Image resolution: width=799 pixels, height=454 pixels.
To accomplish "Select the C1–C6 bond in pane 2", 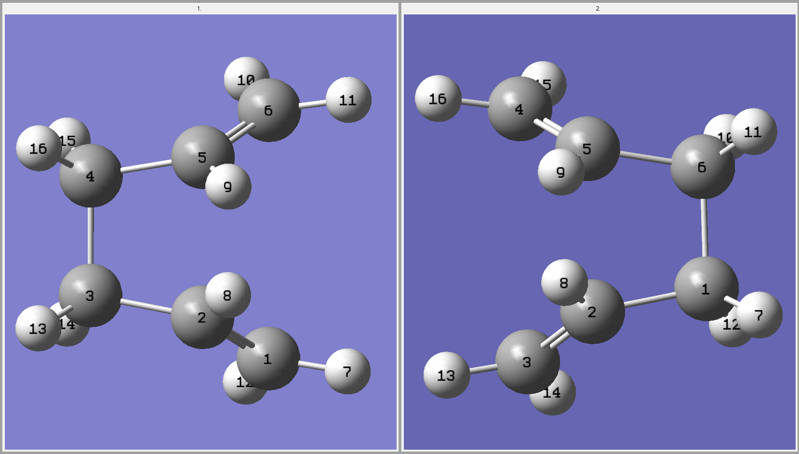I will (x=704, y=227).
